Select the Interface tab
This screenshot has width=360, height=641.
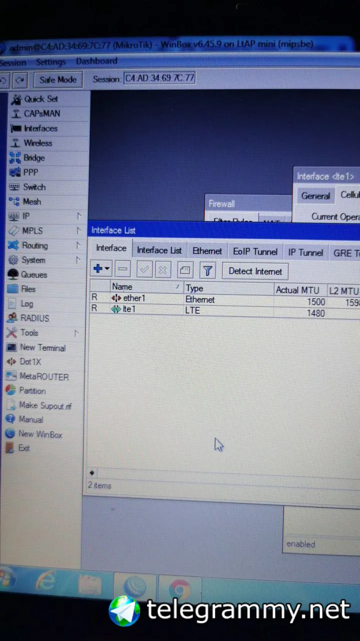pos(111,248)
